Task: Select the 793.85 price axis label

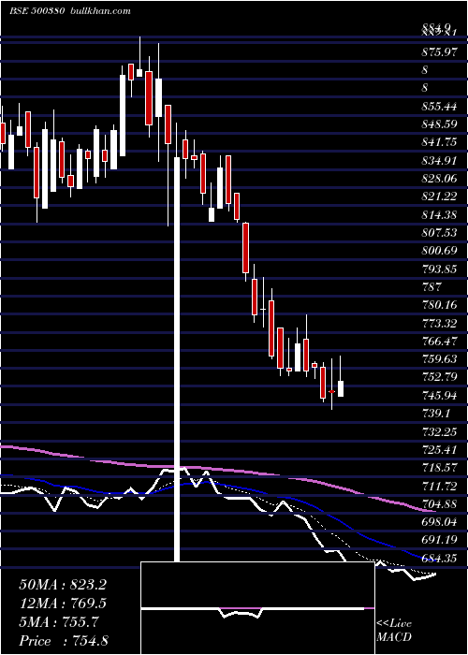Action: pyautogui.click(x=439, y=269)
